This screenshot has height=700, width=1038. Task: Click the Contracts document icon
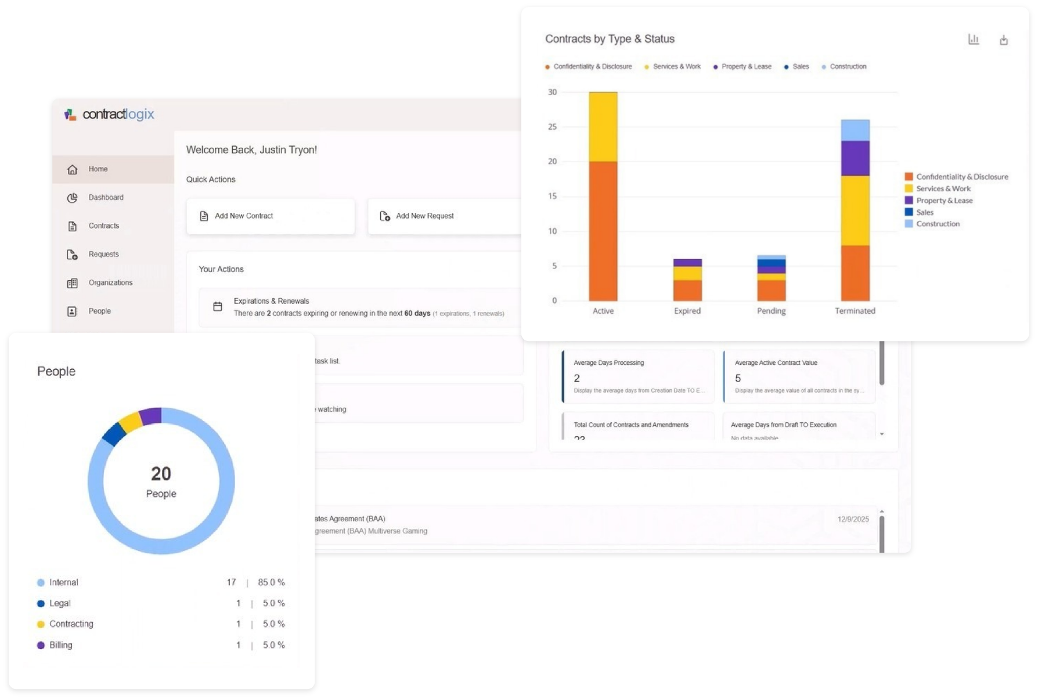[73, 226]
